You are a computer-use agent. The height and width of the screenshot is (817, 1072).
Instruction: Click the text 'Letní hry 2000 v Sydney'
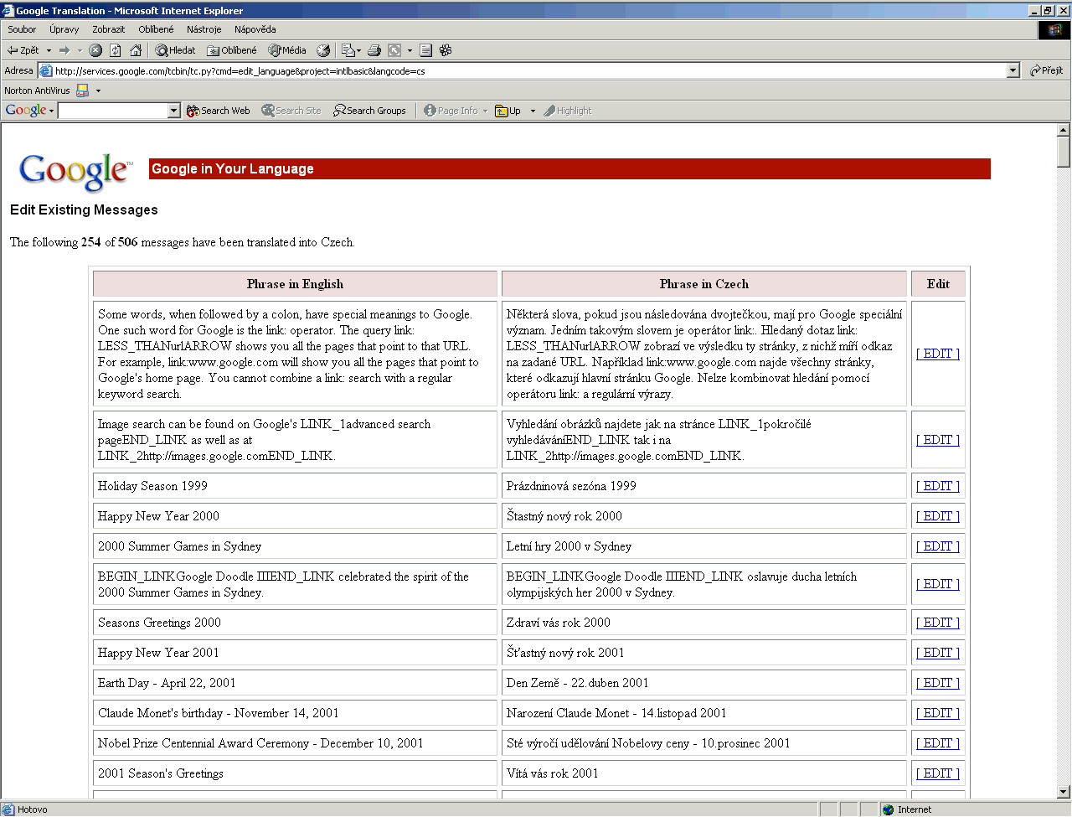569,546
